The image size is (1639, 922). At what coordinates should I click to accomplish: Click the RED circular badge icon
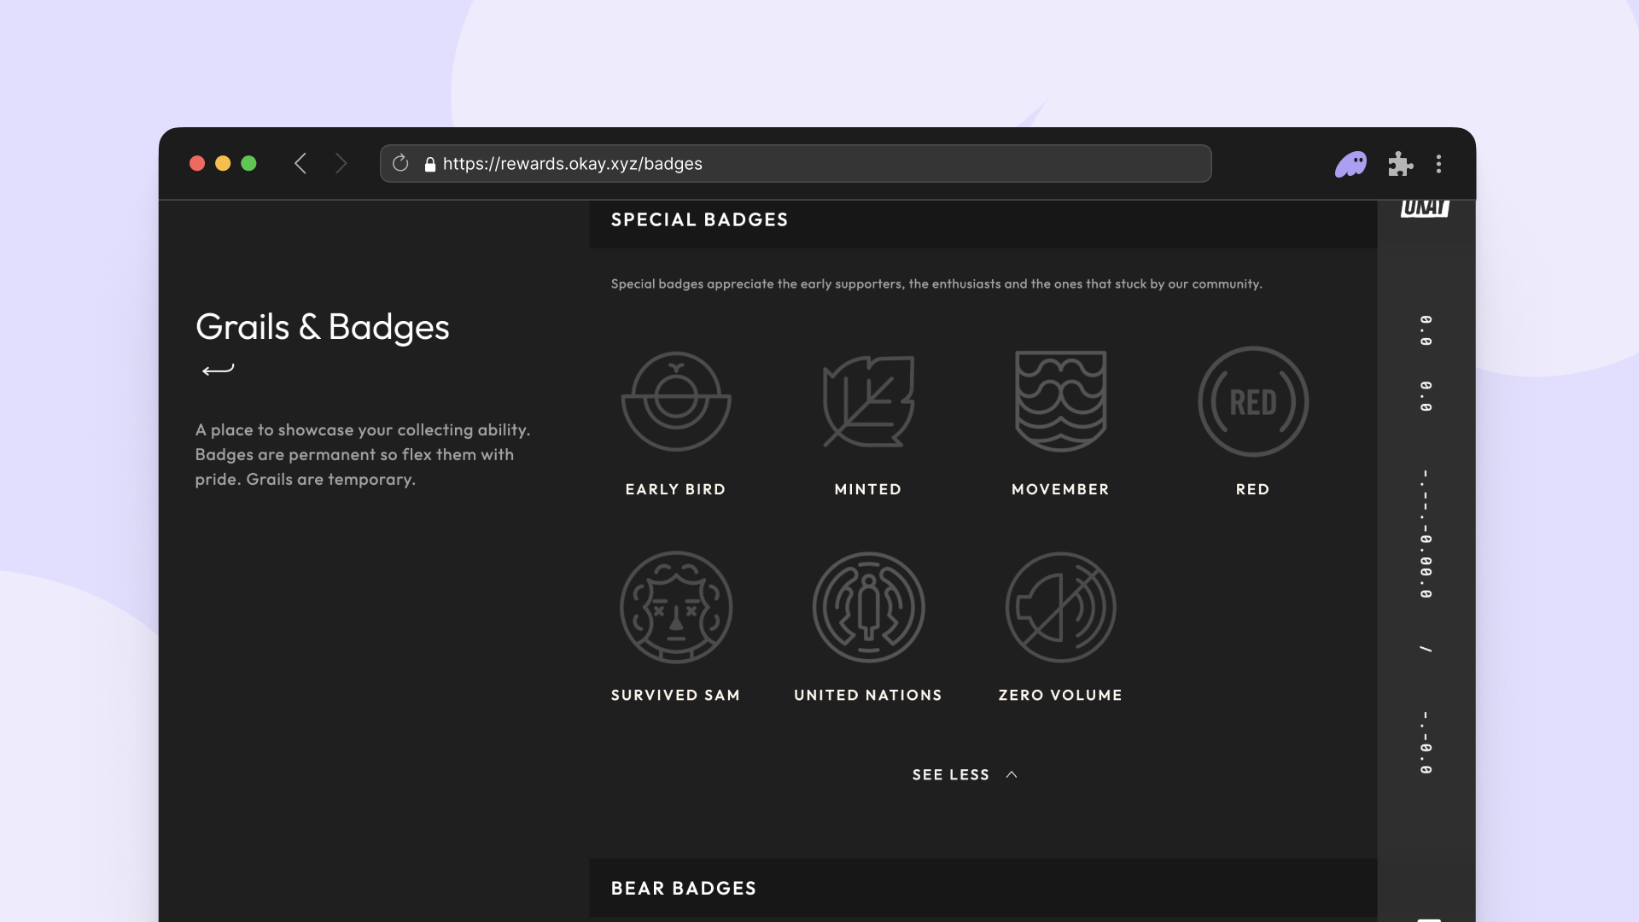tap(1252, 401)
